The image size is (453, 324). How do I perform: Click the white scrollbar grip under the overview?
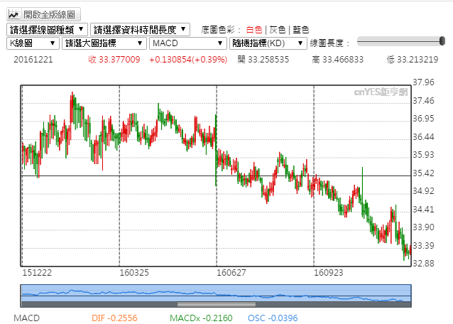217,304
